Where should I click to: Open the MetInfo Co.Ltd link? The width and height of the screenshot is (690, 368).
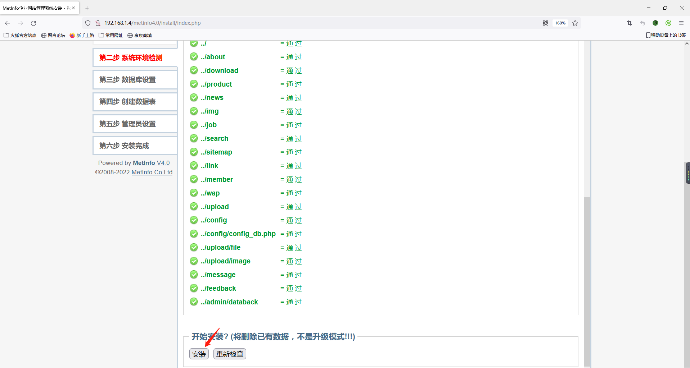(x=152, y=172)
